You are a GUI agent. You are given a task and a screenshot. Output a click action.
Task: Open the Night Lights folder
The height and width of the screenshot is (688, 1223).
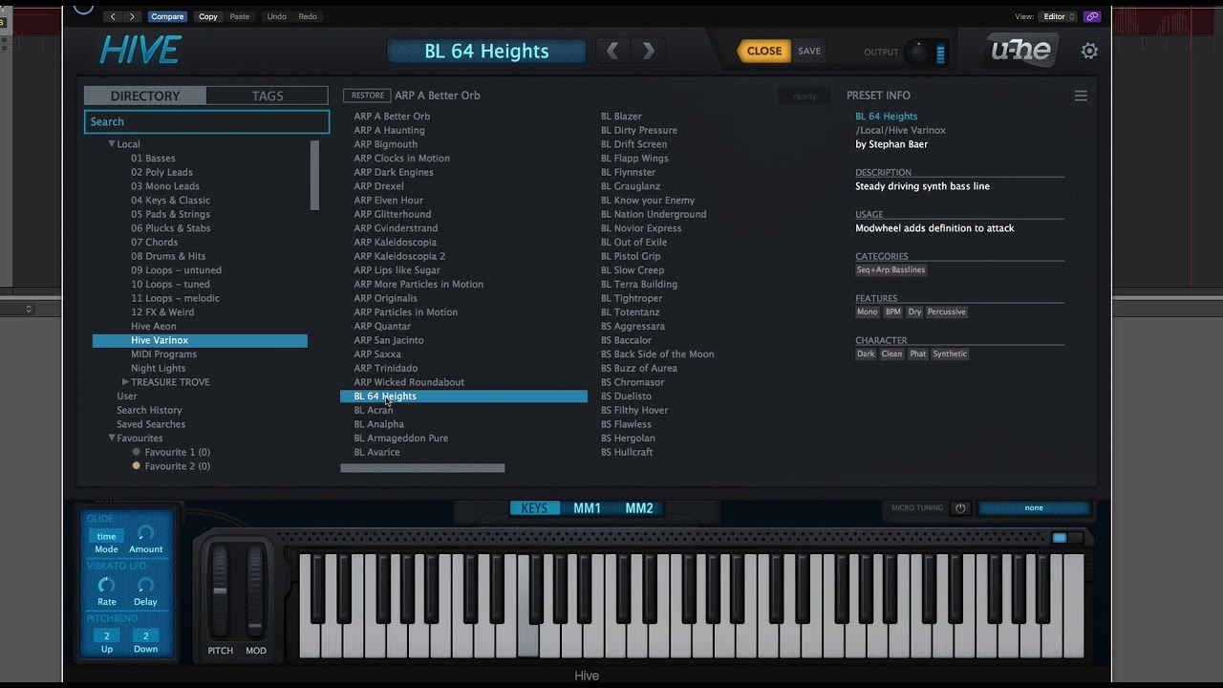point(159,368)
